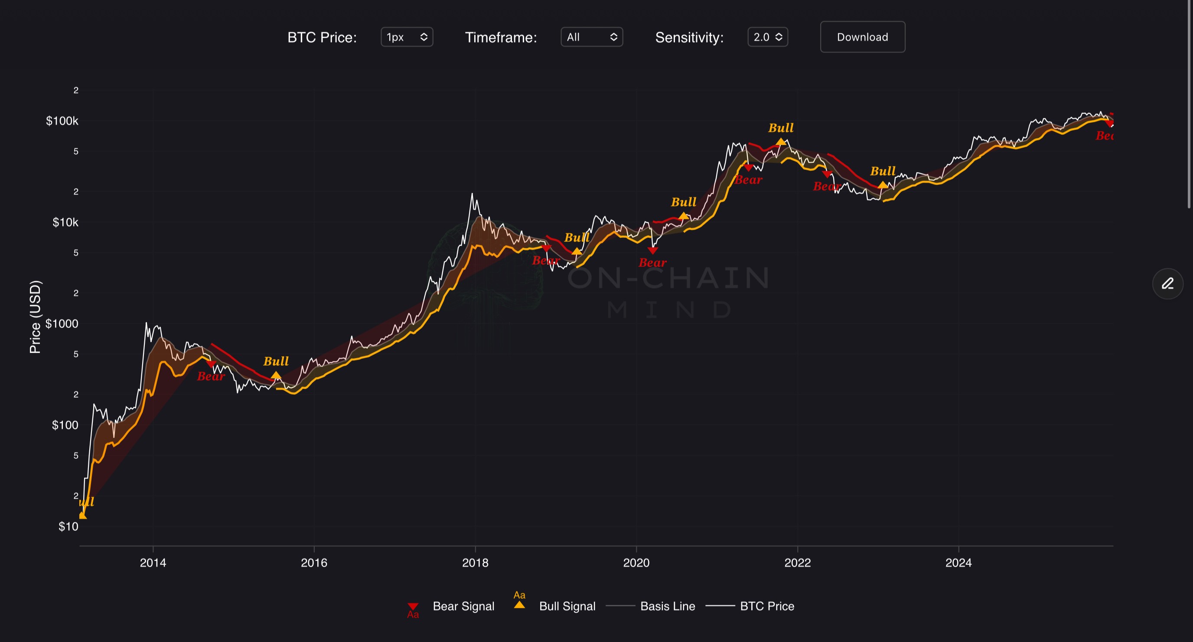Click the 2022 x-axis year label
Viewport: 1193px width, 642px height.
(x=797, y=562)
